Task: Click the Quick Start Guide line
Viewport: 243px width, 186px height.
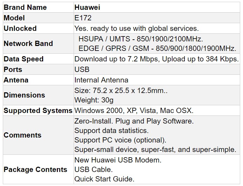Action: tap(104, 179)
